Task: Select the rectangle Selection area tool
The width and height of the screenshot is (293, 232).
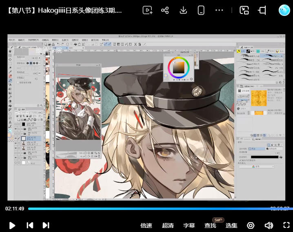Action: [x=10, y=64]
